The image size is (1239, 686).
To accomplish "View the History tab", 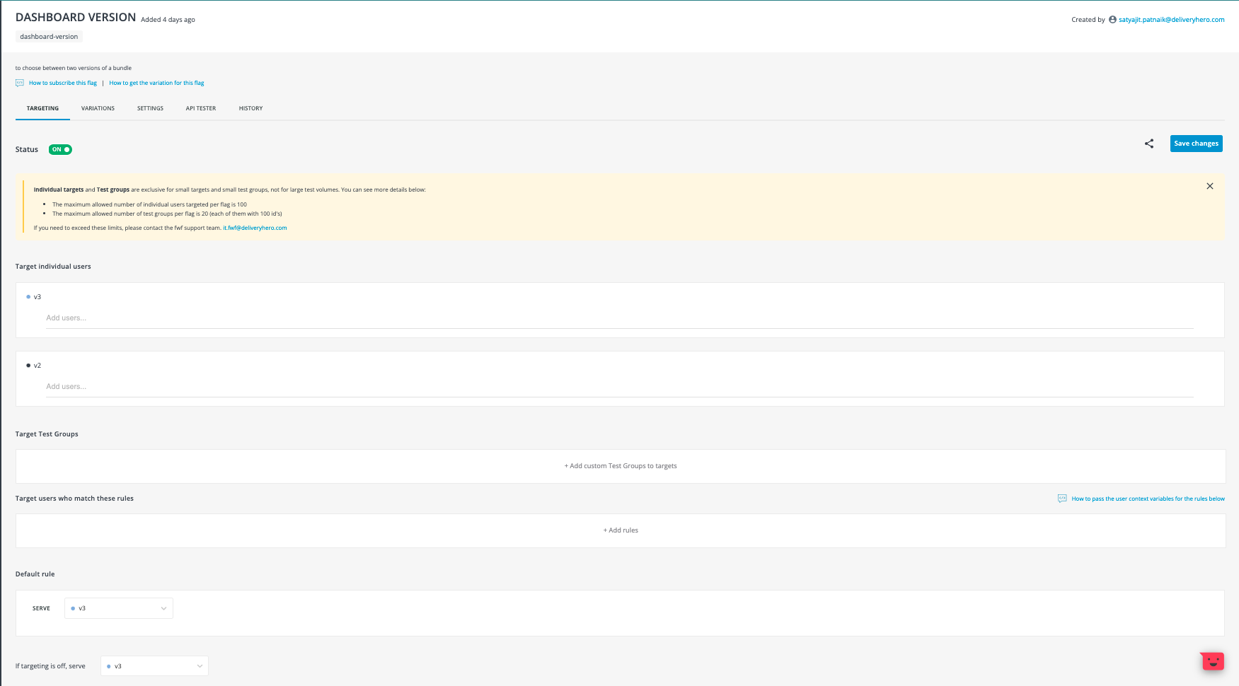I will [250, 108].
